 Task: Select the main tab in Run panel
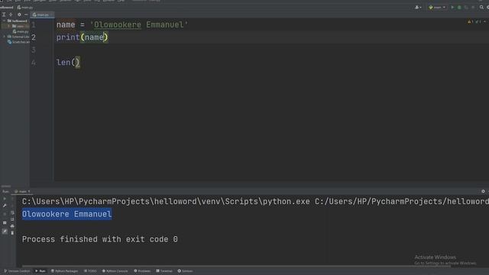pos(22,192)
